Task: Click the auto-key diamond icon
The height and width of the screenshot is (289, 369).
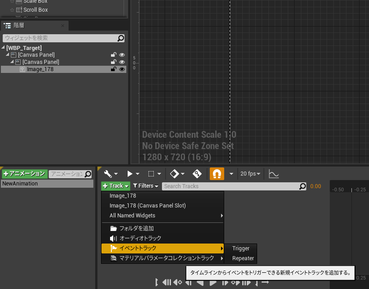Action: pos(197,174)
